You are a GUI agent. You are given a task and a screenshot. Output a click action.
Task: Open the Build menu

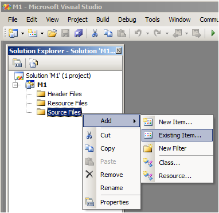103,19
